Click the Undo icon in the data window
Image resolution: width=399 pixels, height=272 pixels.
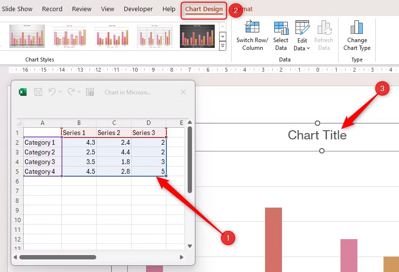point(52,91)
